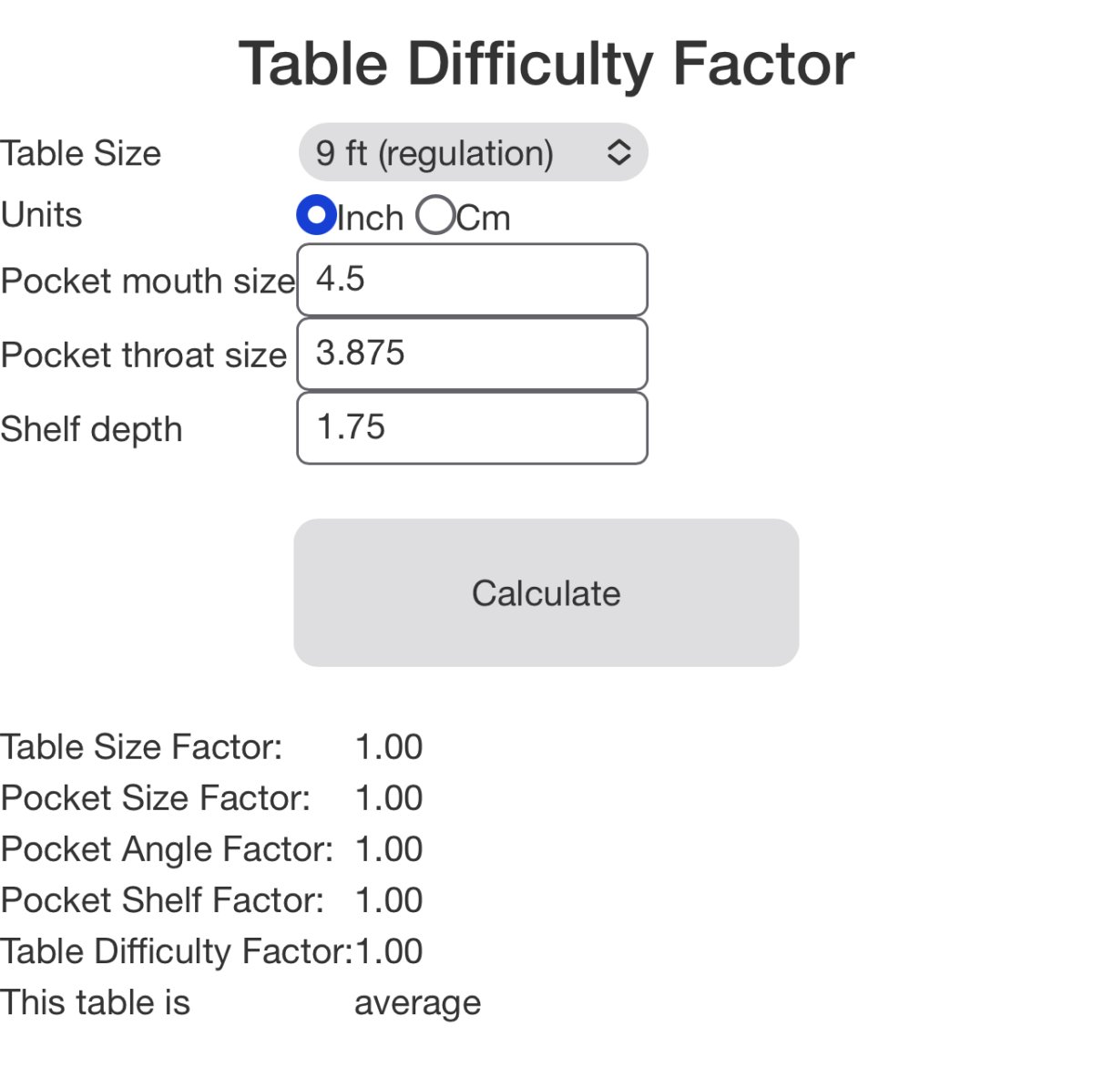The image size is (1093, 1068).
Task: Click the 'average' table rating text
Action: [x=417, y=1003]
